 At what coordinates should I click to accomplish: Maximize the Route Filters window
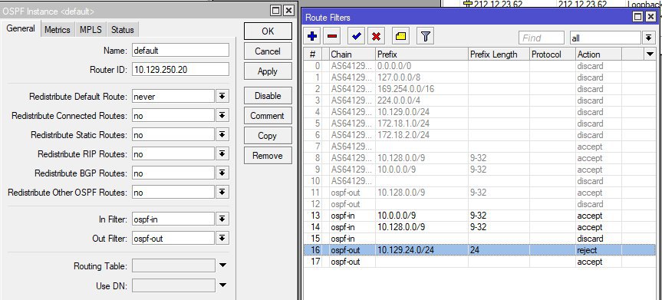click(x=638, y=17)
